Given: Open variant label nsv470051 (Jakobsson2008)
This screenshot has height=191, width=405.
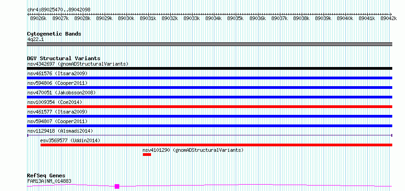Looking at the screenshot, I should pyautogui.click(x=61, y=93).
